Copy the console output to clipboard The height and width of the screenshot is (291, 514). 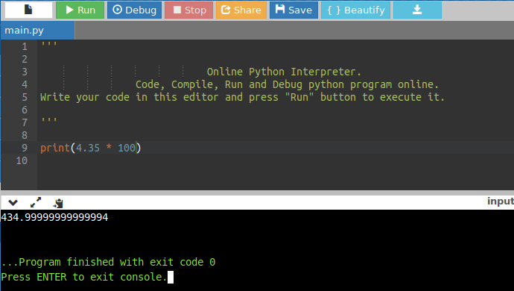coord(58,203)
